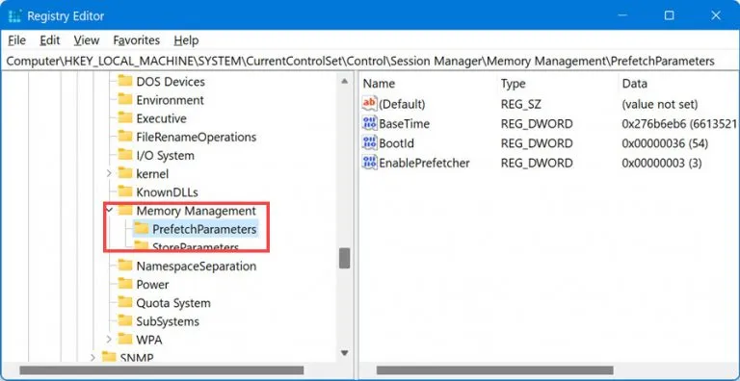Open the Favorites menu
Image resolution: width=740 pixels, height=381 pixels.
(x=137, y=40)
